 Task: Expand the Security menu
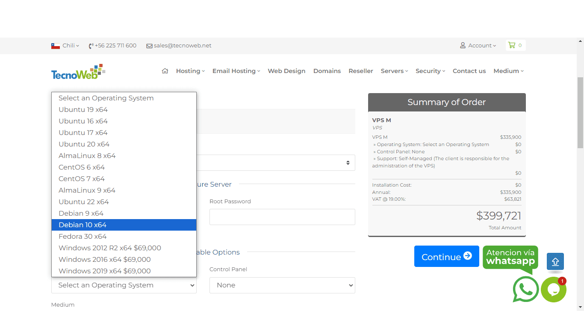click(430, 71)
